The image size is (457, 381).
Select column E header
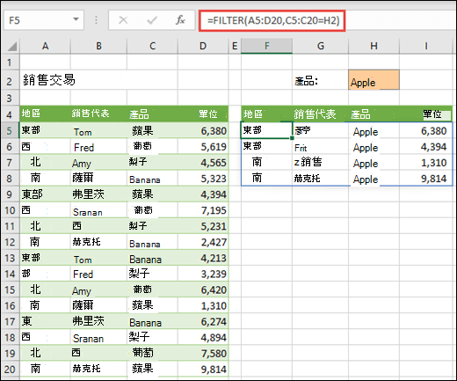click(235, 46)
